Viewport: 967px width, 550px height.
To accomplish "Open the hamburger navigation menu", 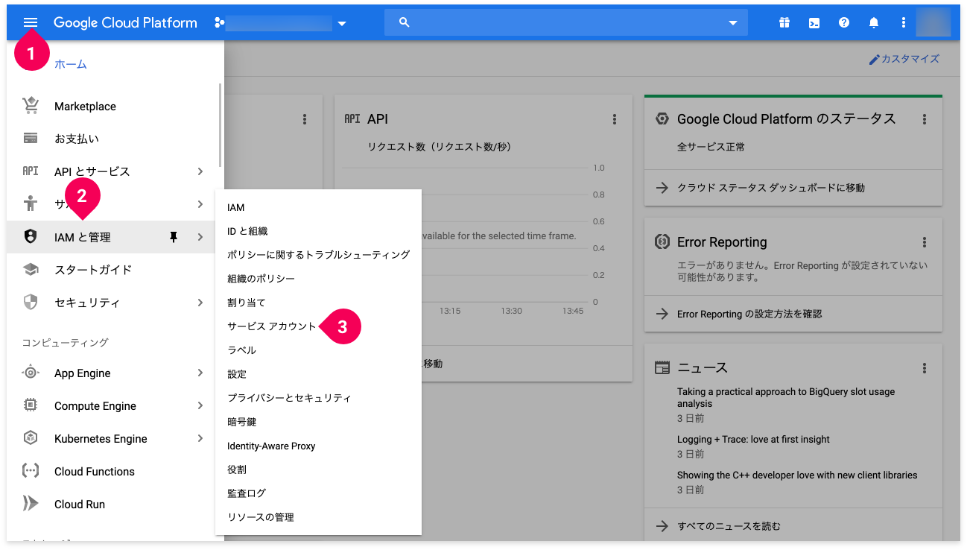I will [x=31, y=22].
